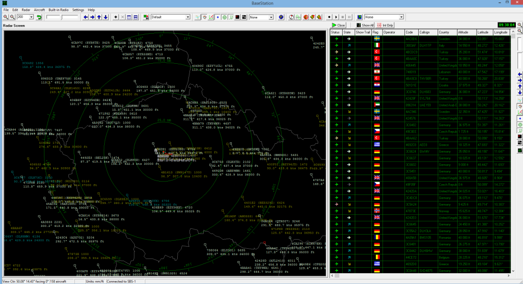
Task: Toggle the black label box icon
Action: point(244,17)
